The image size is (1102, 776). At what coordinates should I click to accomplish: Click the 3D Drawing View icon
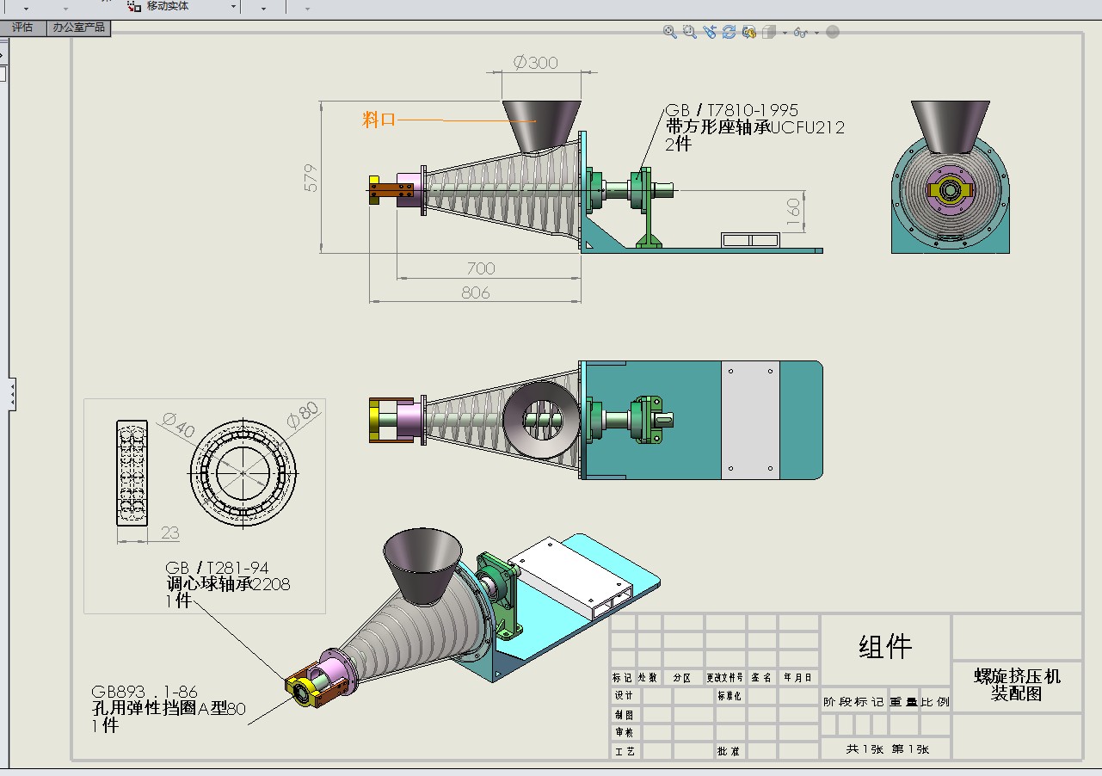tap(748, 32)
